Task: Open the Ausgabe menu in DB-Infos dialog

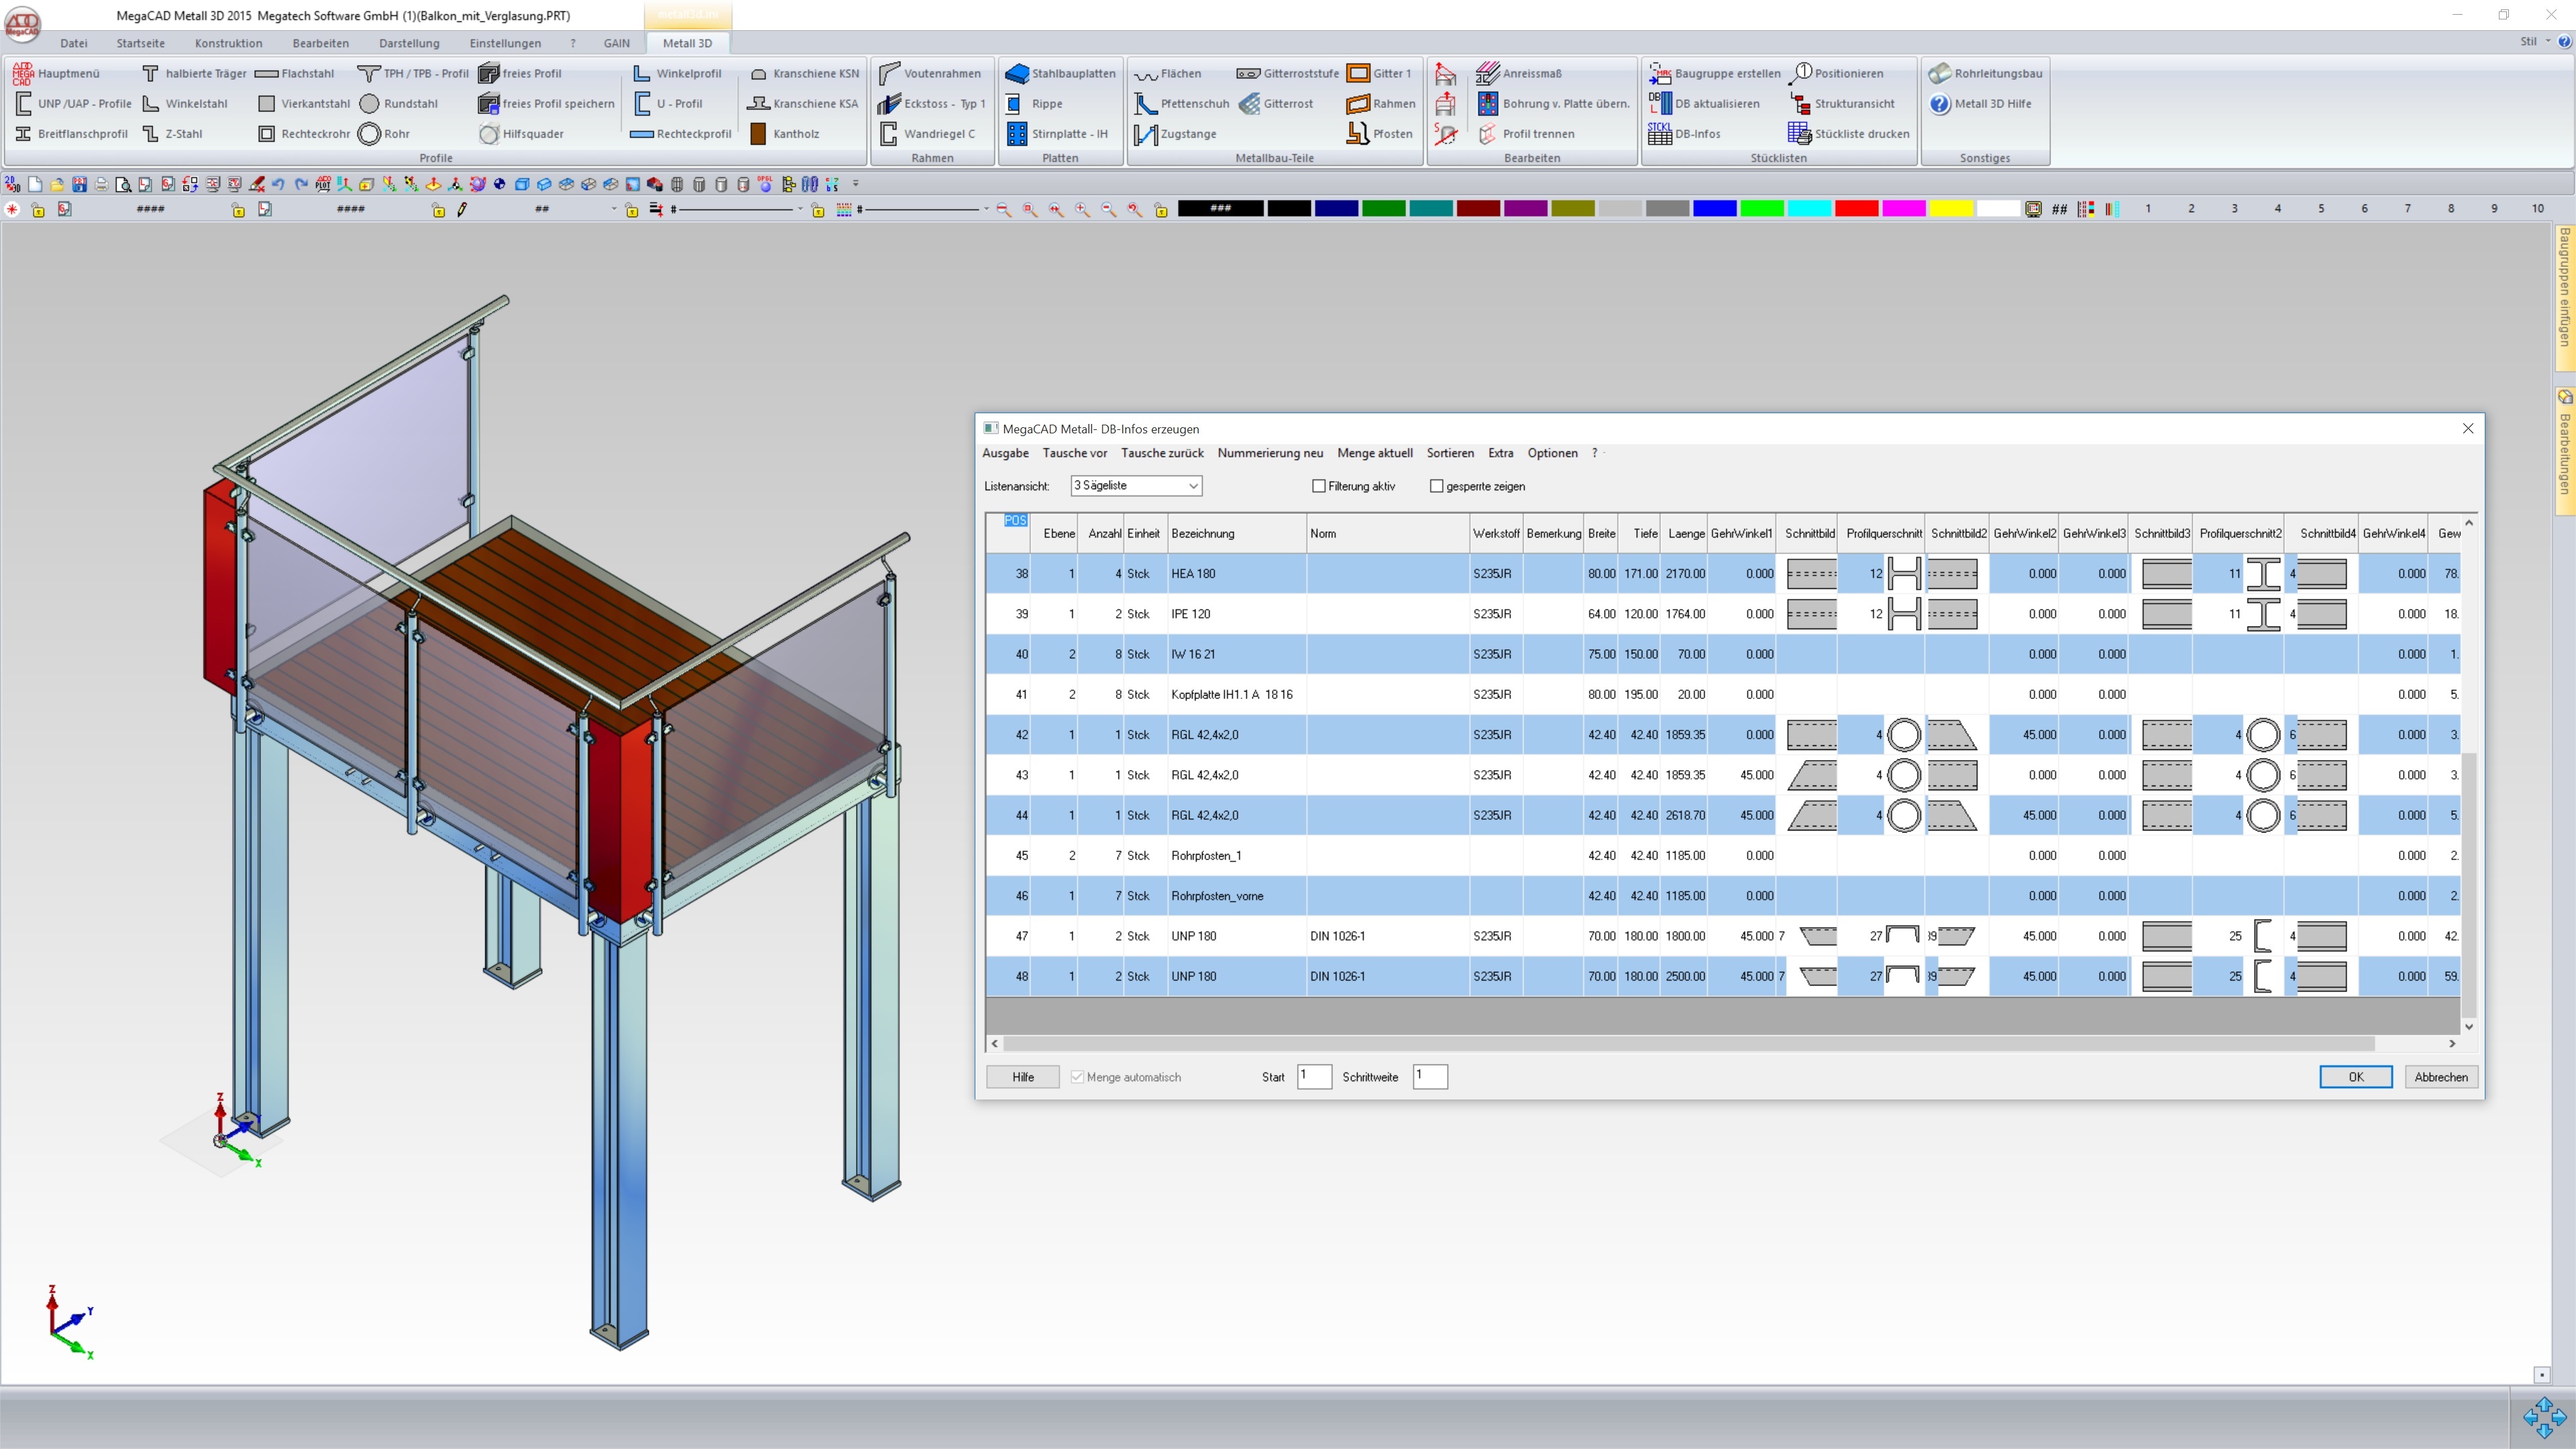Action: 1005,453
